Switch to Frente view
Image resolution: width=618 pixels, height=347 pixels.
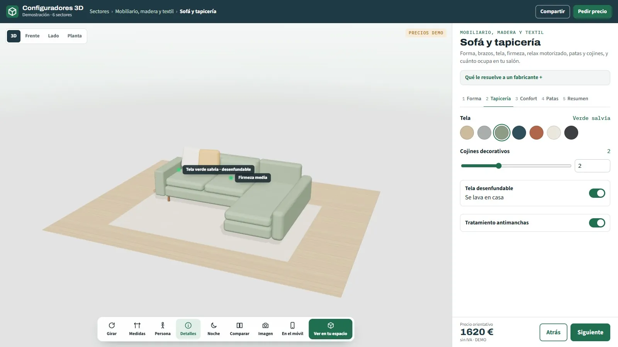(x=32, y=36)
